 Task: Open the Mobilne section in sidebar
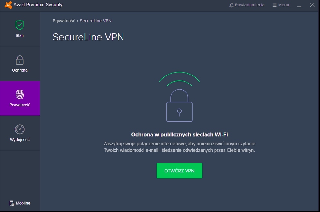(x=20, y=203)
